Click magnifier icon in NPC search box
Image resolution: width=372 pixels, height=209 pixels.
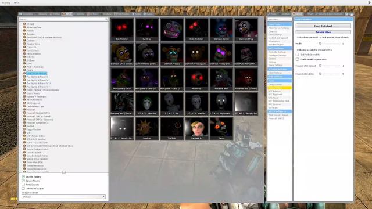106,19
